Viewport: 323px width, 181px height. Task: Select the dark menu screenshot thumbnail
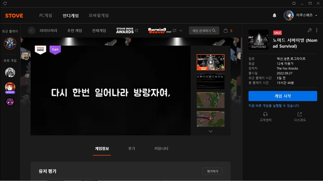point(210,81)
